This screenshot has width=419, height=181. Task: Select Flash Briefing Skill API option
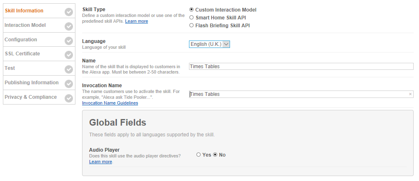click(191, 25)
